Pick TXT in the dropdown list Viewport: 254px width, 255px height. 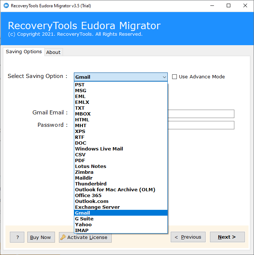coord(121,108)
